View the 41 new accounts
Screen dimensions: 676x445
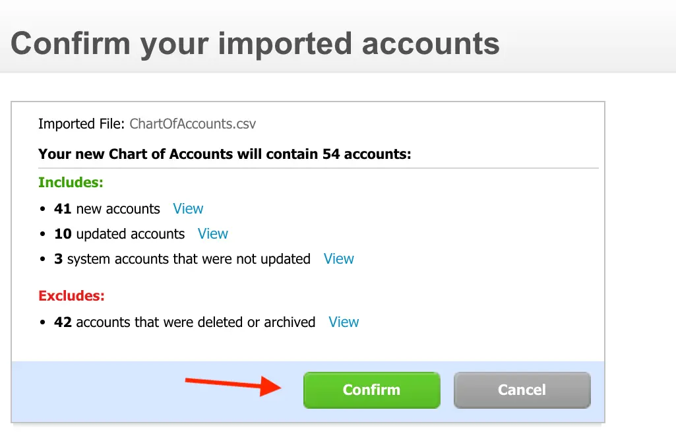point(188,208)
